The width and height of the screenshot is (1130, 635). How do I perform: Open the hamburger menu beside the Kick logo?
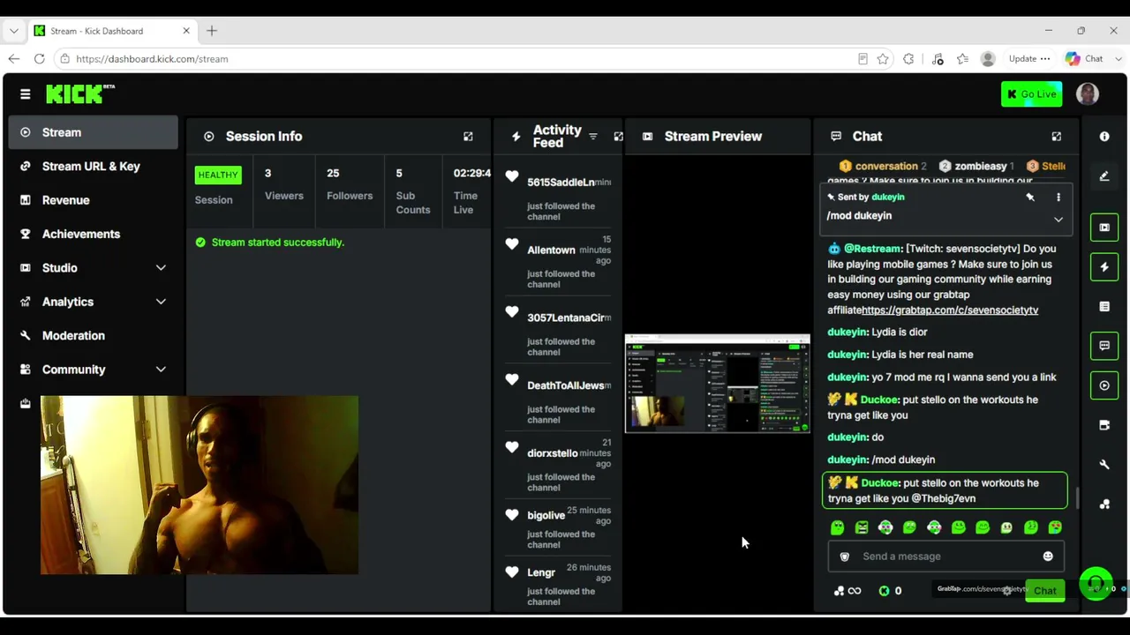click(25, 94)
